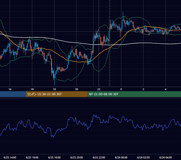Select hour label 20 on the time axis
The height and width of the screenshot is (160, 181).
(77, 89)
